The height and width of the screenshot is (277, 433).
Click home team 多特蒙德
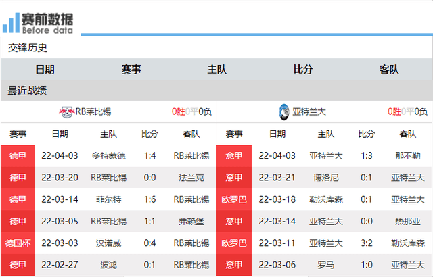point(109,156)
